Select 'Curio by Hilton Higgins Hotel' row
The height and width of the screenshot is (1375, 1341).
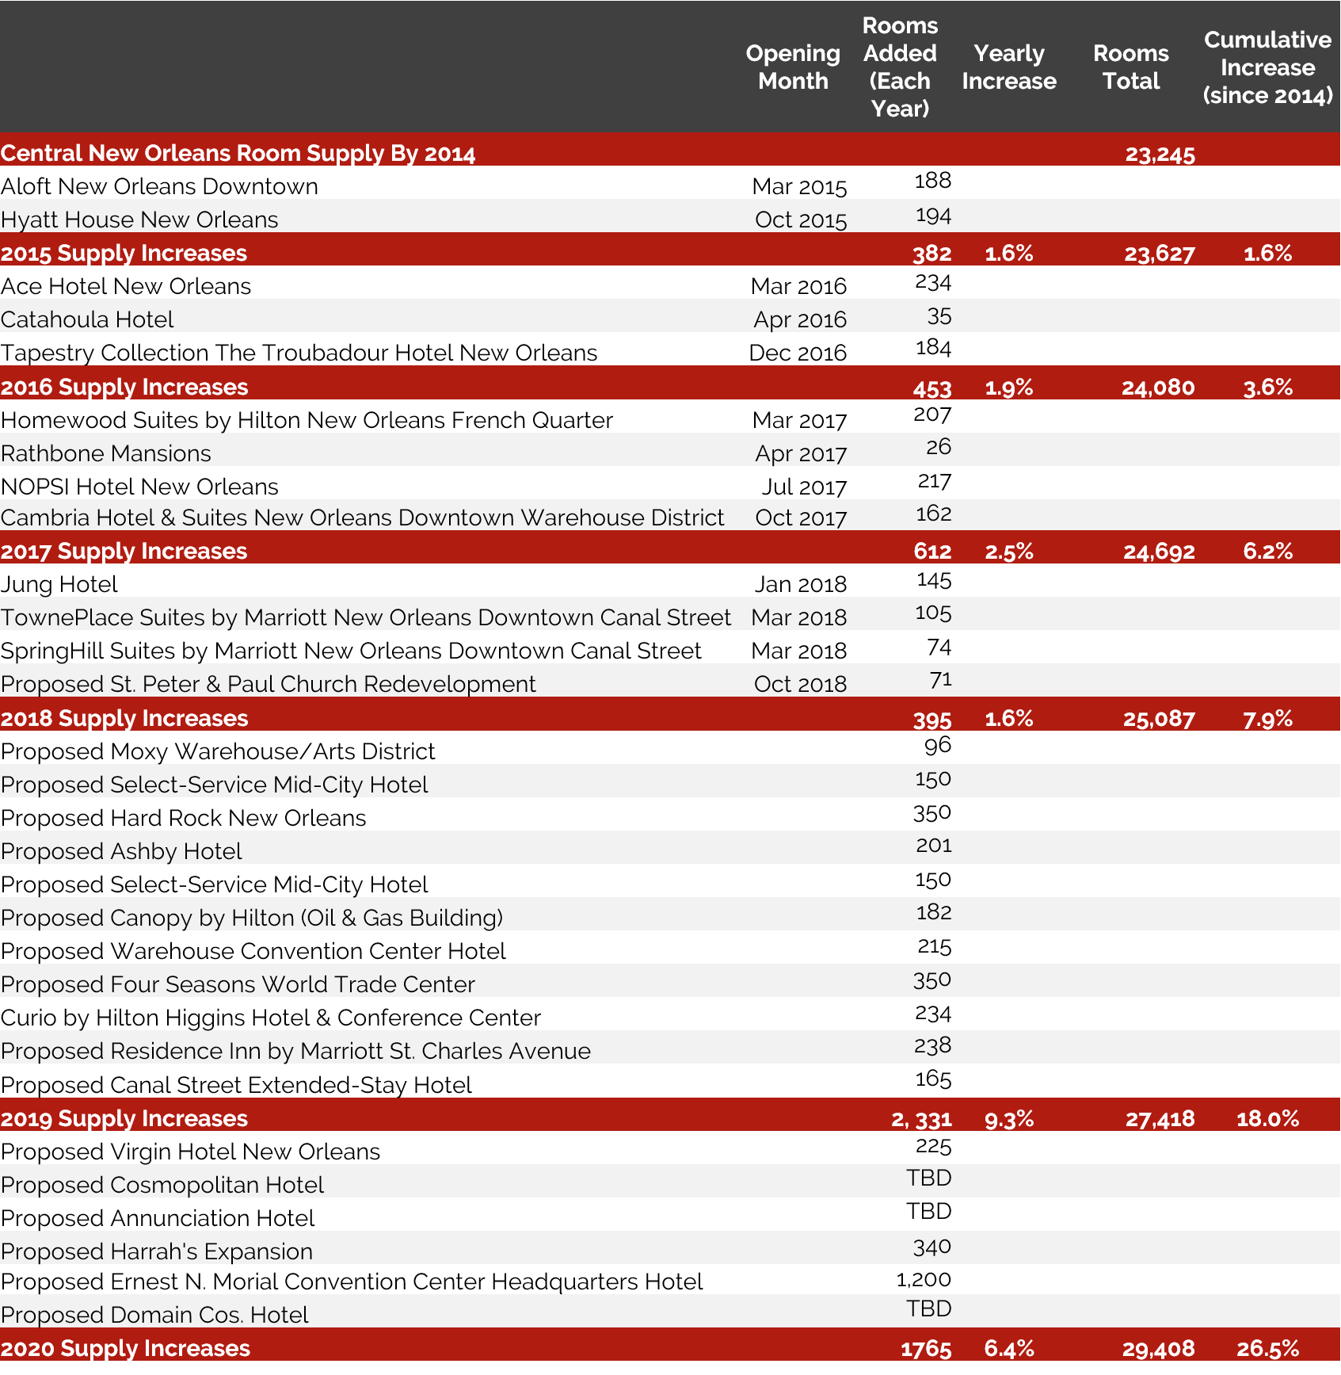(x=270, y=1018)
